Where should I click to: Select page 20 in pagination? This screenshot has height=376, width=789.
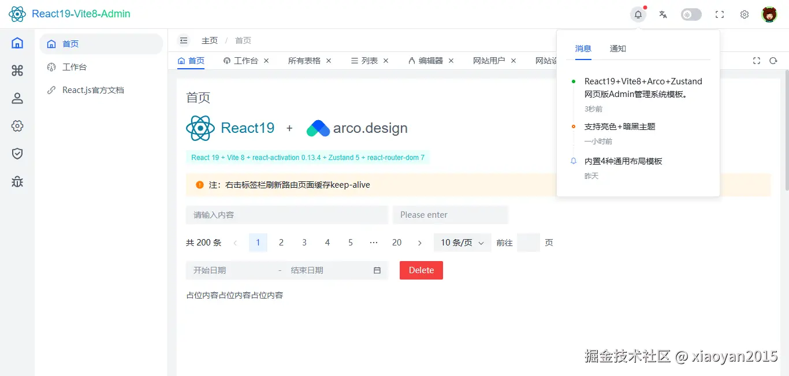tap(397, 243)
